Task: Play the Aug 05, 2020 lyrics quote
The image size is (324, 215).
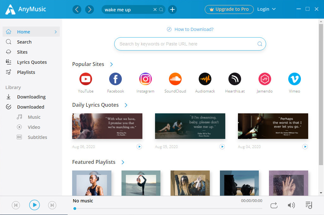Action: point(222,146)
